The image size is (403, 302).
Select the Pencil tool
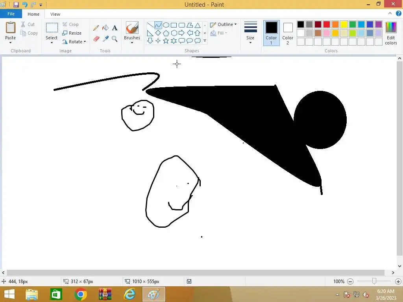click(96, 28)
